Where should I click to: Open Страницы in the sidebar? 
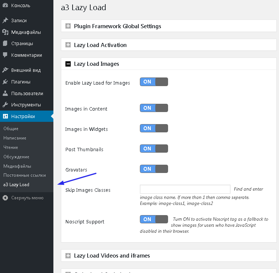tap(22, 44)
